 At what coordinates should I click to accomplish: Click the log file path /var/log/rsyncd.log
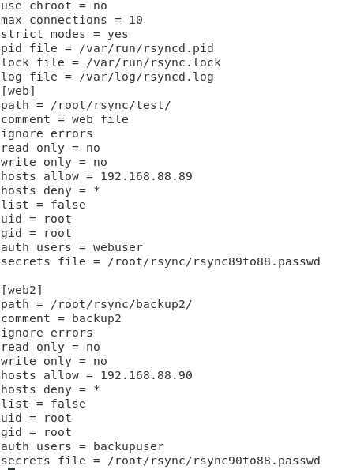[x=147, y=77]
